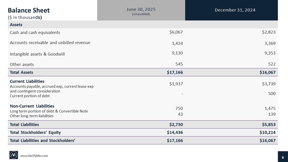Select the December 31, 2024 column header

pyautogui.click(x=235, y=10)
